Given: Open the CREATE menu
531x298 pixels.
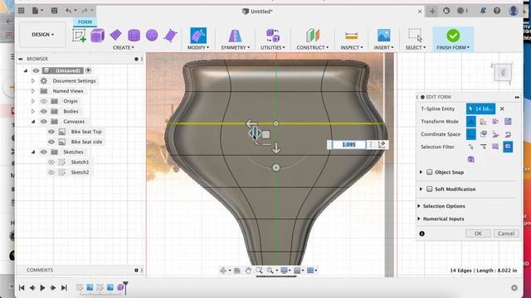Looking at the screenshot, I should point(124,48).
